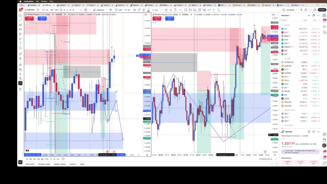Toggle the lock drawing icon in drawing toolbar
Image resolution: width=327 pixels, height=184 pixels.
coord(171,10)
